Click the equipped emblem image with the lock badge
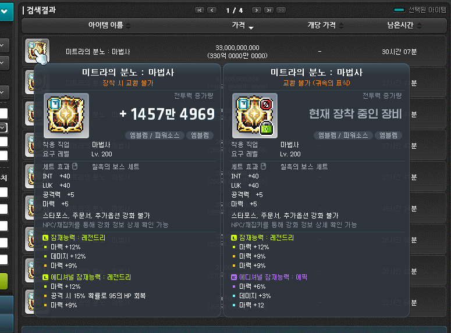The image size is (451, 333). coord(254,116)
